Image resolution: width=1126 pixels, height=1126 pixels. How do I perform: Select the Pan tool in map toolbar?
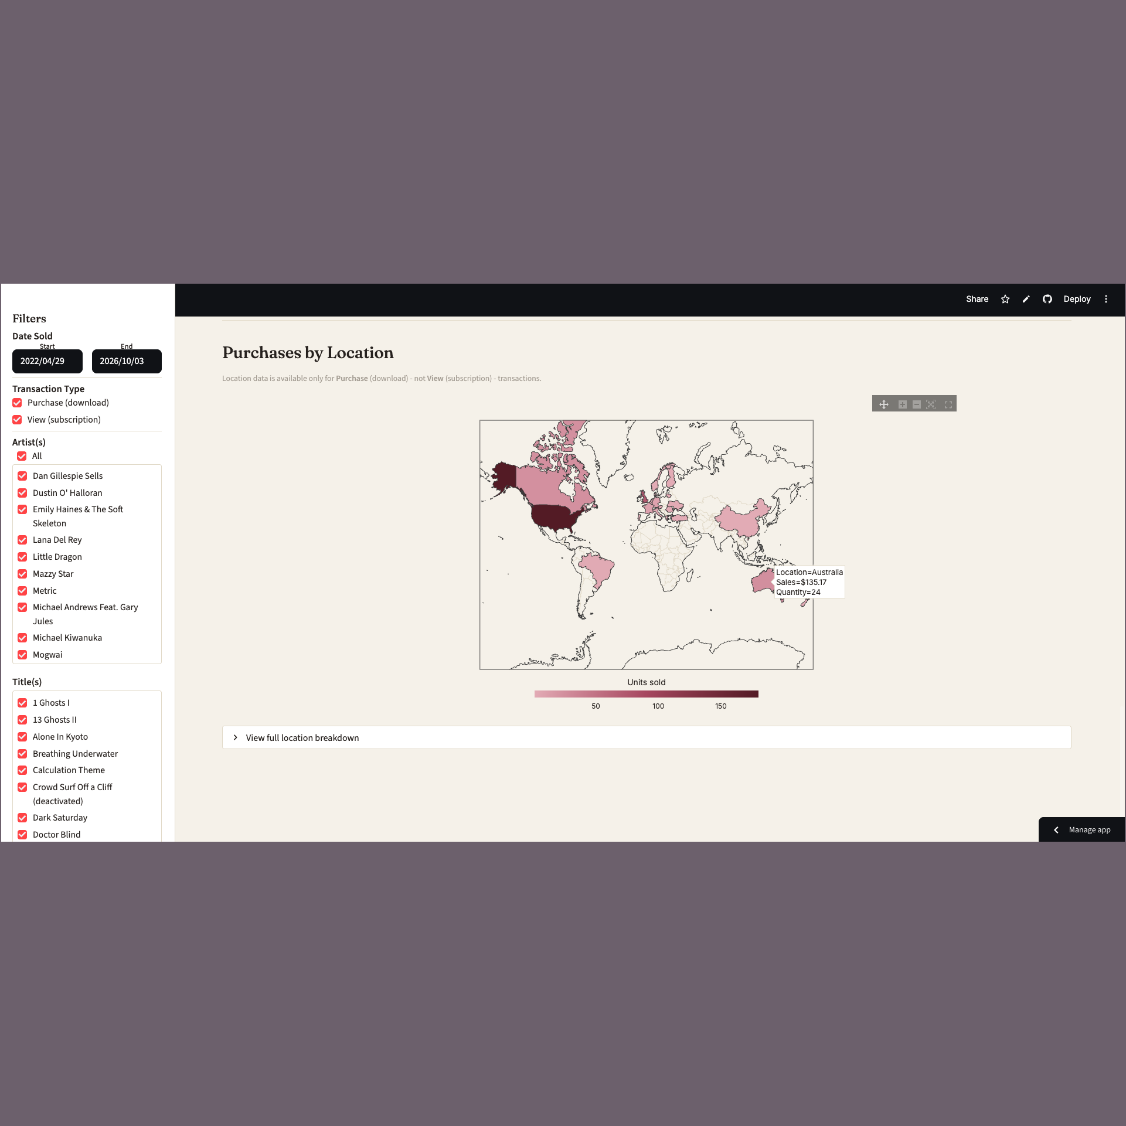[884, 404]
